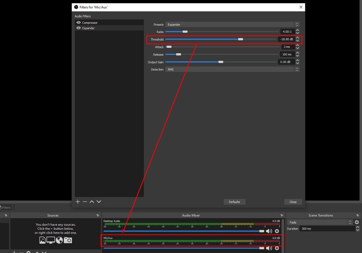This screenshot has width=362, height=253.
Task: Click the Threshold slider handle
Action: coord(241,39)
